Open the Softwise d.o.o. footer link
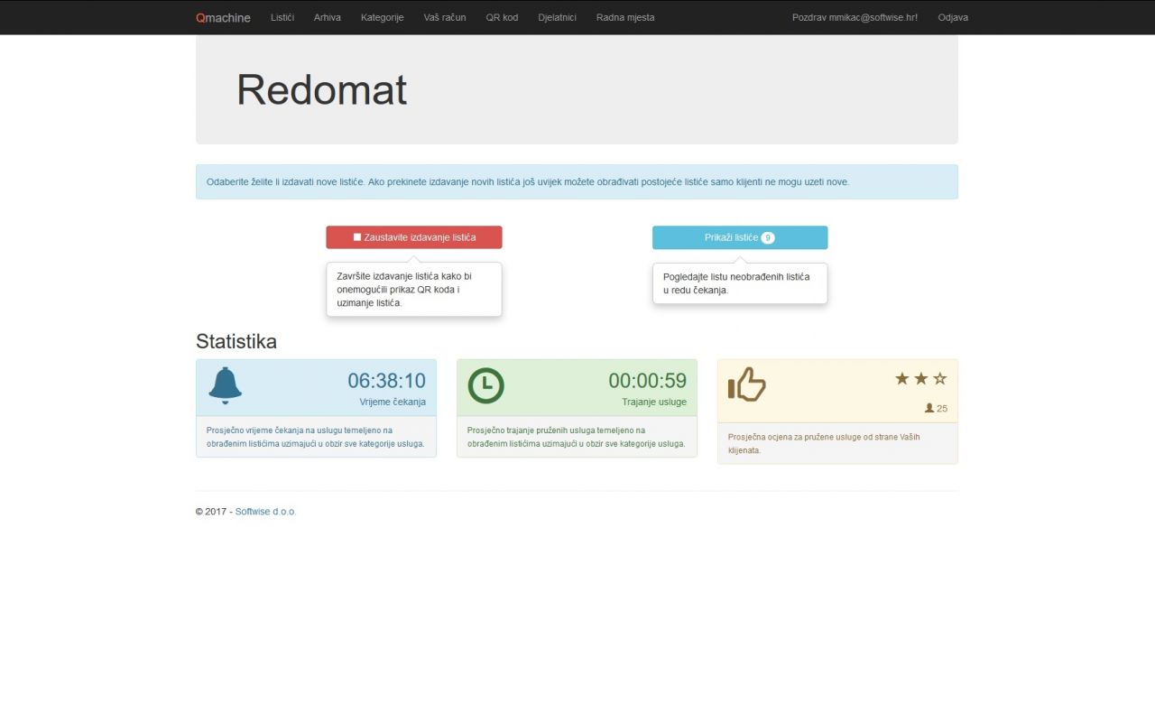 coord(265,512)
